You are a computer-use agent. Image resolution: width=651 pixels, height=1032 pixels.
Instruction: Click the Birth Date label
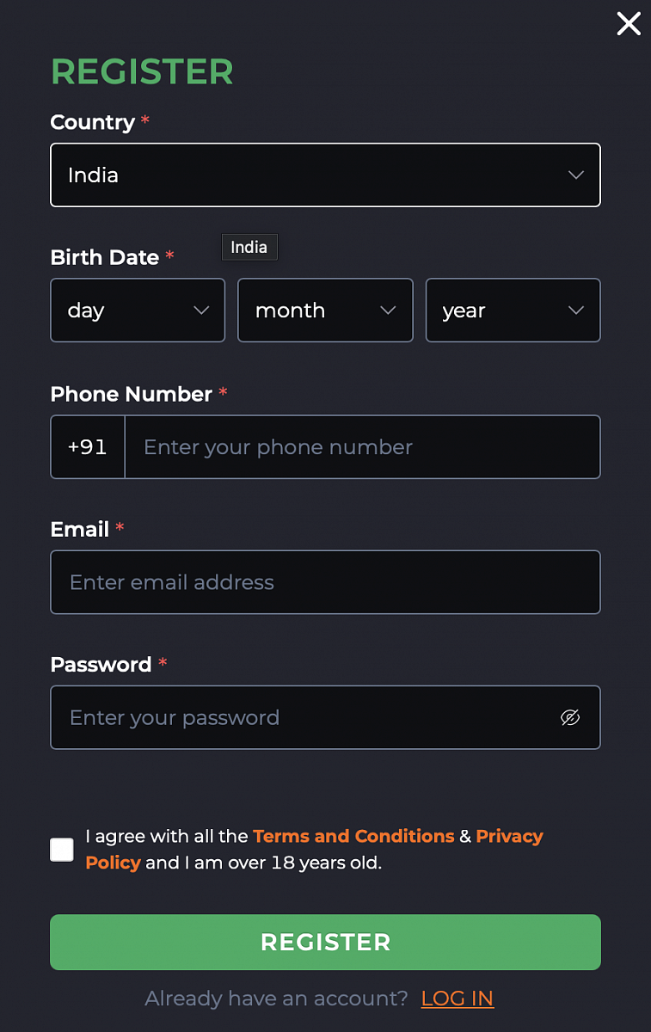(x=105, y=258)
